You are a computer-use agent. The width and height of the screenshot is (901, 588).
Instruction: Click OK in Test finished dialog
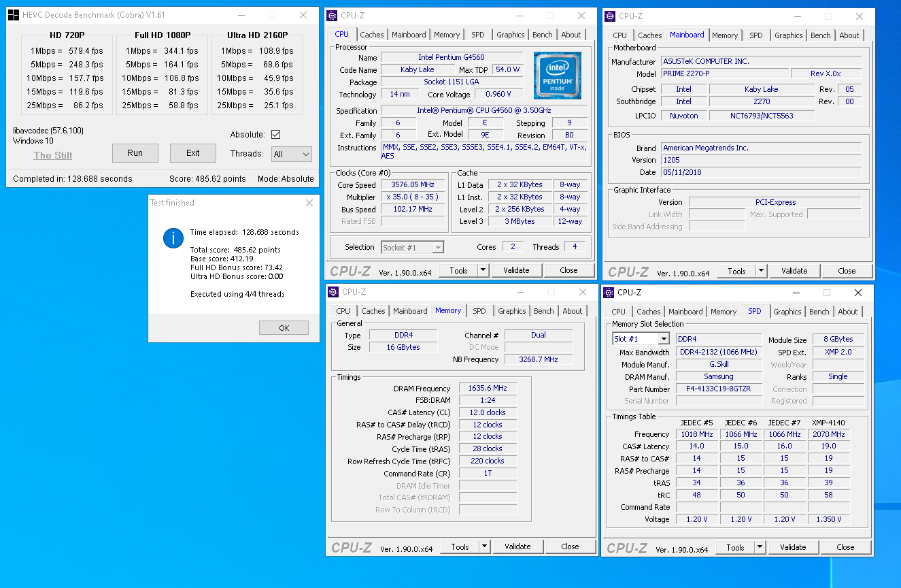coord(284,328)
